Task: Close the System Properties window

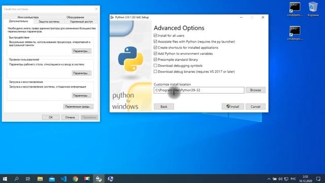Action: pyautogui.click(x=96, y=9)
